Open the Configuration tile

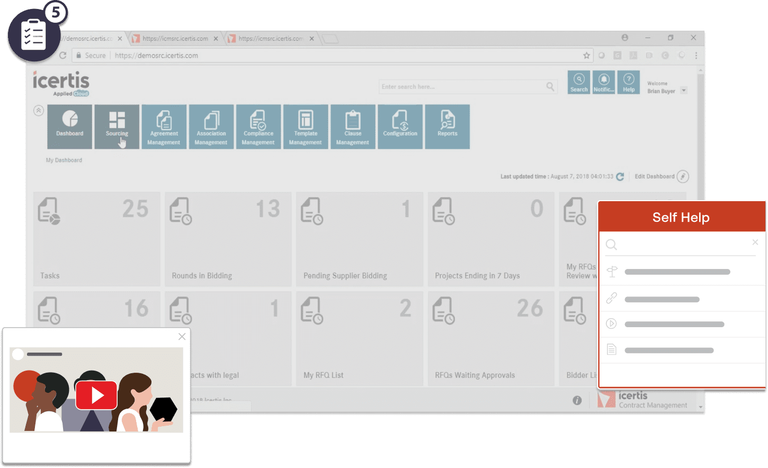[400, 127]
